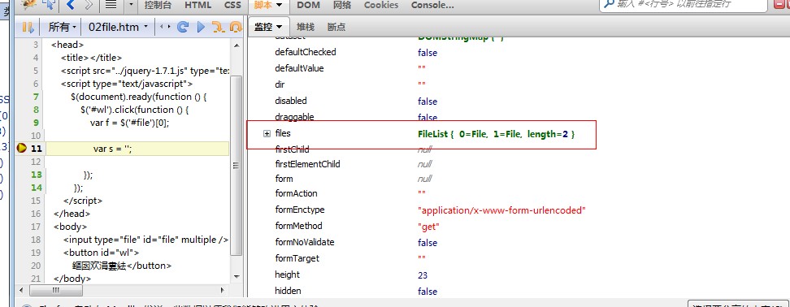Switch to the 控制台 panel tab

click(158, 5)
